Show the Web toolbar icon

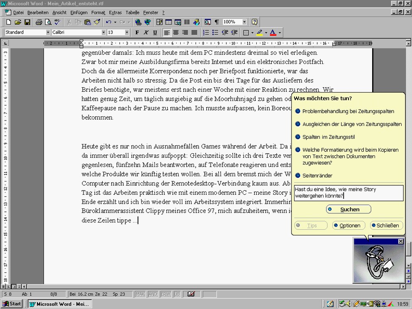148,22
